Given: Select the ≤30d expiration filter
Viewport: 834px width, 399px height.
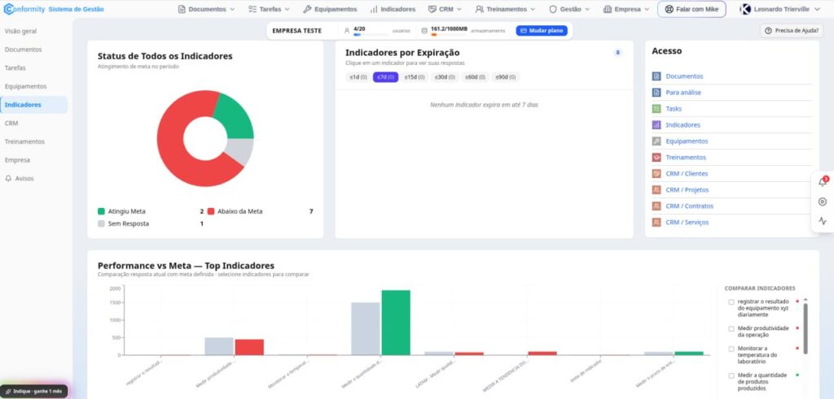Looking at the screenshot, I should pos(446,77).
